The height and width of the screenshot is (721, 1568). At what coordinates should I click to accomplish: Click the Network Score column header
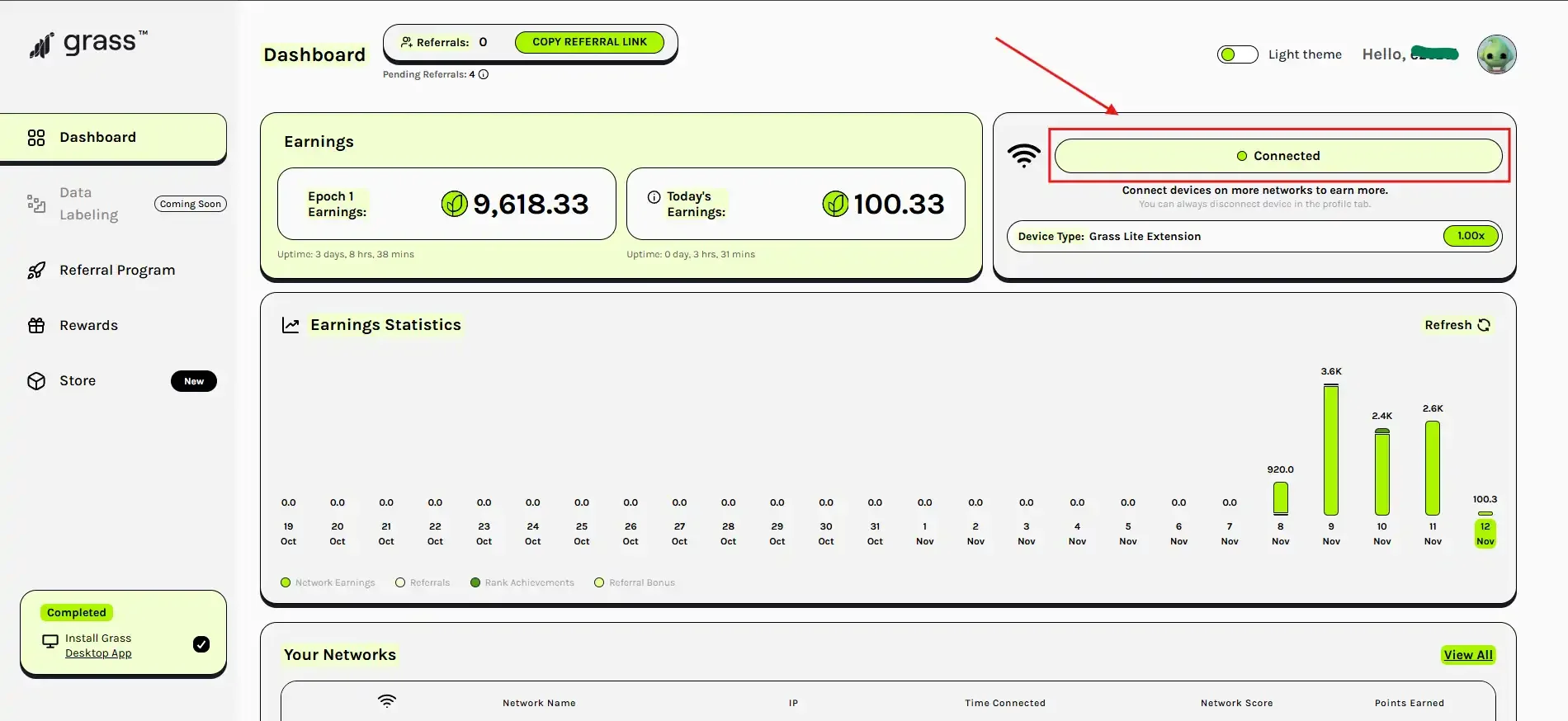coord(1236,704)
